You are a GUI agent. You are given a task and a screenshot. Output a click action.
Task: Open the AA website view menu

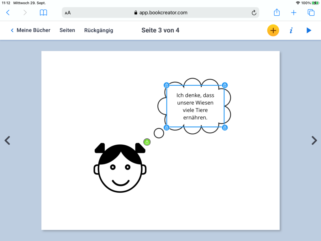(x=68, y=13)
